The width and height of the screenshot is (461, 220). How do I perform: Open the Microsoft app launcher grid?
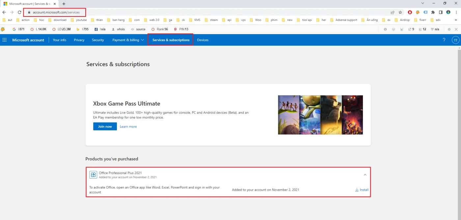(x=5, y=40)
